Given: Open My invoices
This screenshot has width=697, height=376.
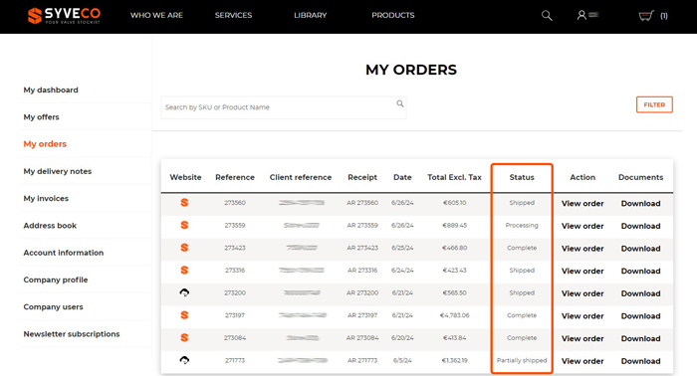Looking at the screenshot, I should 46,198.
